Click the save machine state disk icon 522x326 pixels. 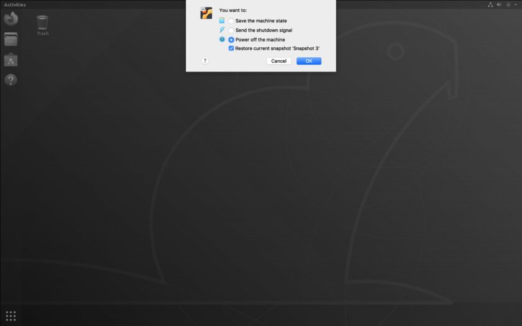(222, 20)
